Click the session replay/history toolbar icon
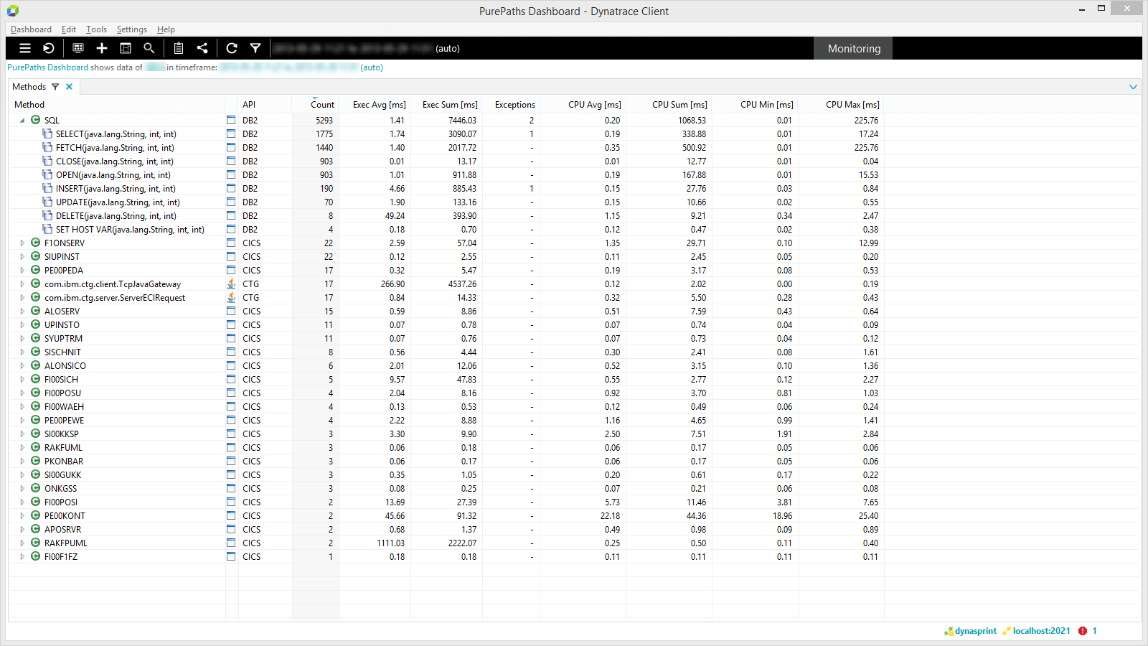Image resolution: width=1148 pixels, height=646 pixels. pos(48,48)
